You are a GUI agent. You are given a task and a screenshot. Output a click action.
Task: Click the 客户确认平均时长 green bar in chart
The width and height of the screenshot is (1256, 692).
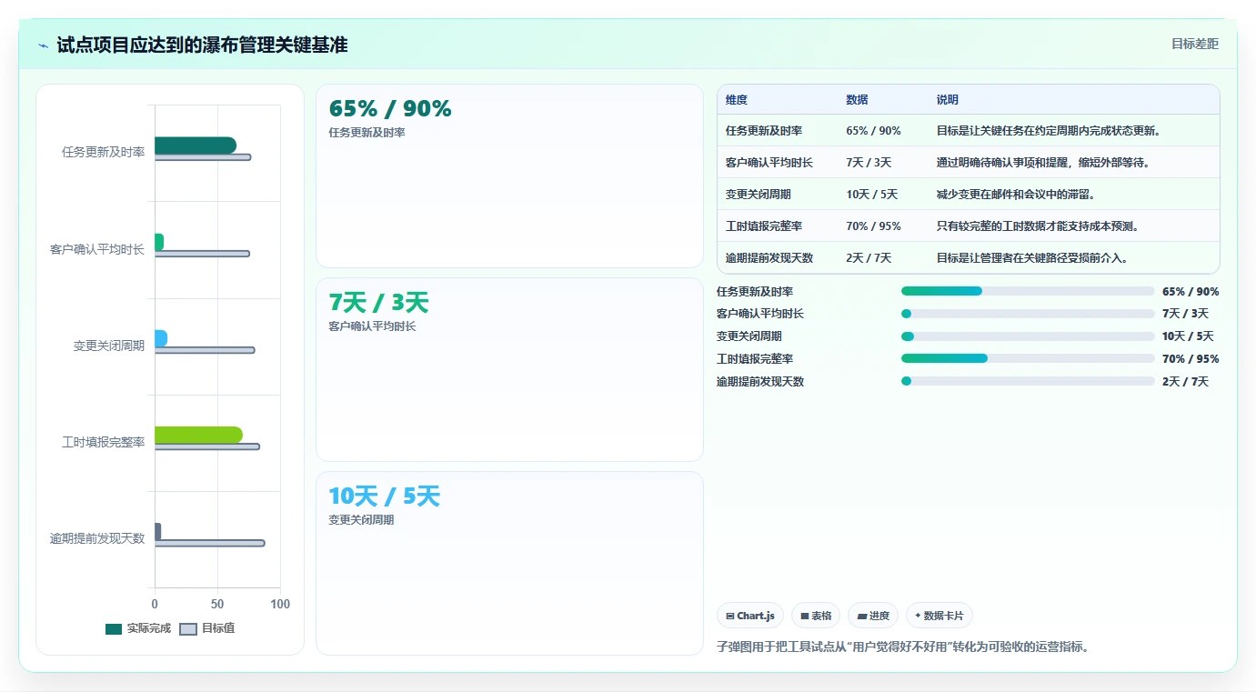(x=159, y=242)
